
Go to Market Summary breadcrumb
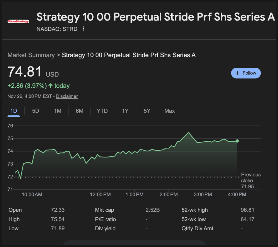coord(31,55)
